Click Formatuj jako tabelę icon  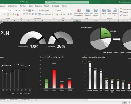point(88,10)
